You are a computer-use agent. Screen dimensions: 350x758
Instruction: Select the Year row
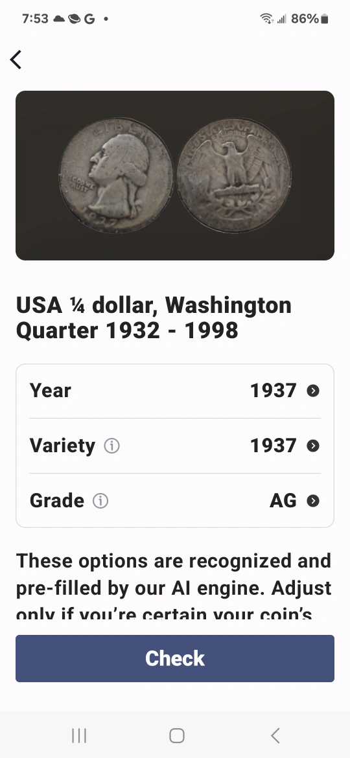(x=175, y=391)
